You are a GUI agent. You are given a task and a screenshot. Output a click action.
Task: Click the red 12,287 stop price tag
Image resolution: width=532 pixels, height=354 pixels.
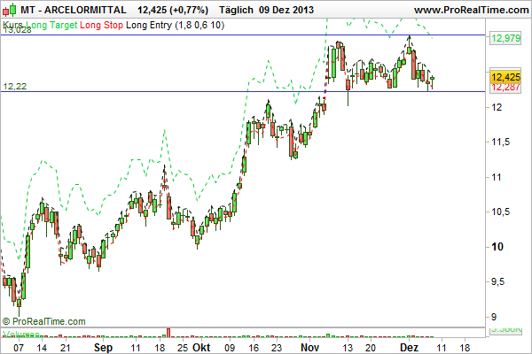505,88
